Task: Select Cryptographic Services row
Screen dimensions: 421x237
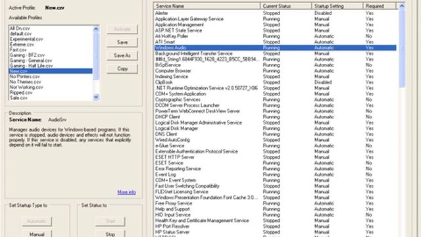Action: click(275, 99)
